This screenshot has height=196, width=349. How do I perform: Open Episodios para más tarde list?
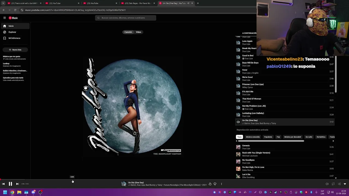point(15,79)
